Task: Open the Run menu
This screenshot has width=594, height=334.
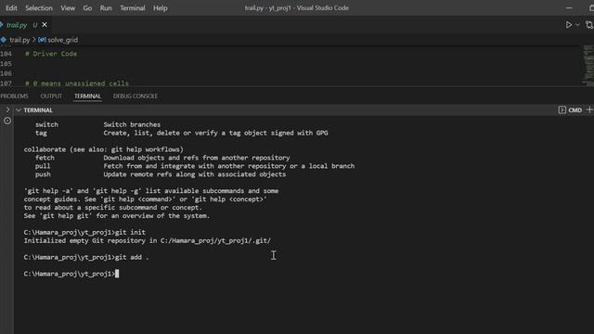Action: [106, 8]
